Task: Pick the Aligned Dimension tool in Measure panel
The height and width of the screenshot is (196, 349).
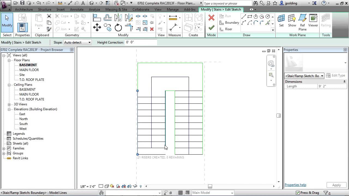Action: click(x=173, y=28)
